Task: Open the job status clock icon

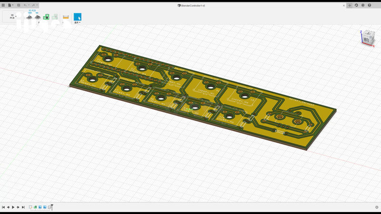Action: pyautogui.click(x=356, y=5)
